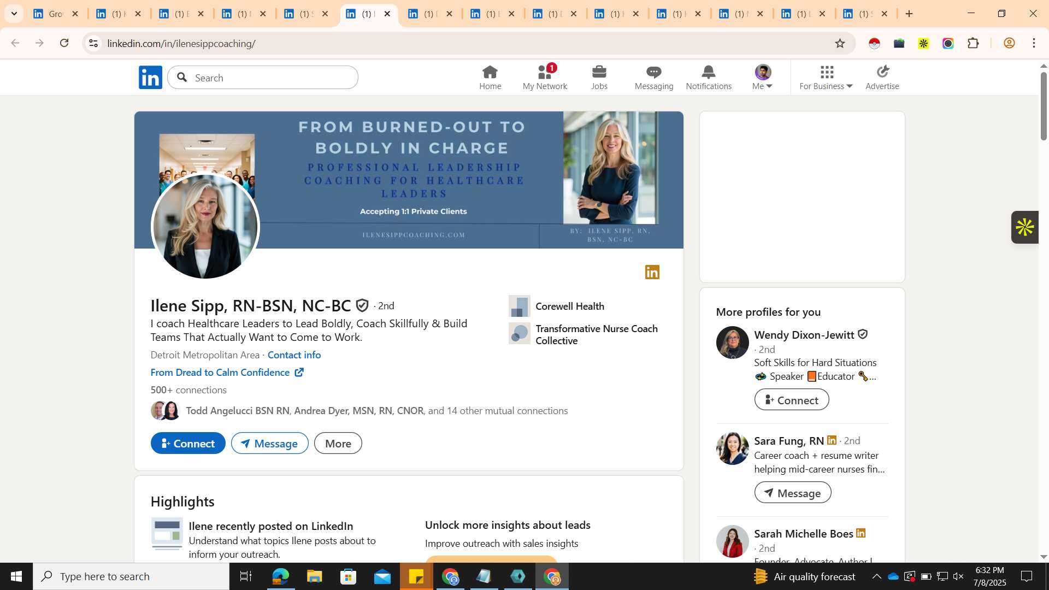The width and height of the screenshot is (1049, 590).
Task: Show hidden system tray icons
Action: coord(876,576)
